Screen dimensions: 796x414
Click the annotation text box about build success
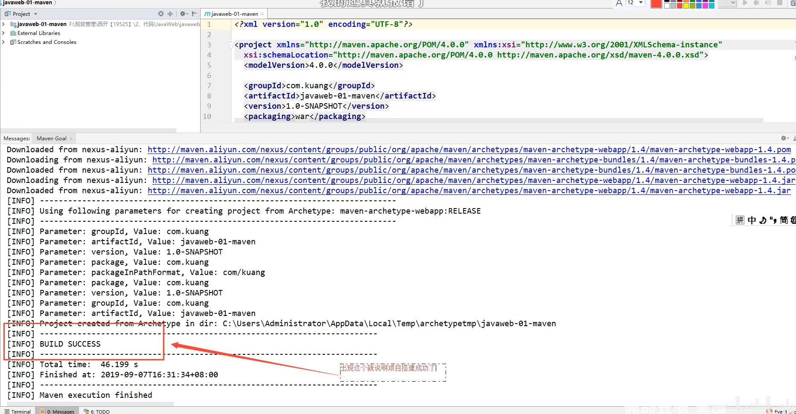point(393,372)
